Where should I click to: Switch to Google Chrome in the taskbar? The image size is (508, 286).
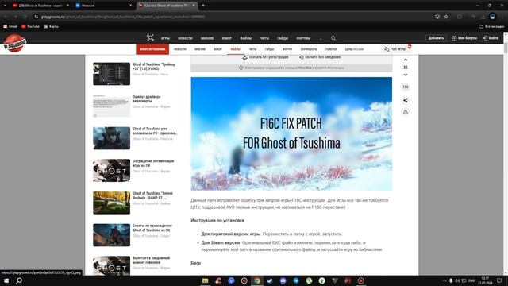257,280
